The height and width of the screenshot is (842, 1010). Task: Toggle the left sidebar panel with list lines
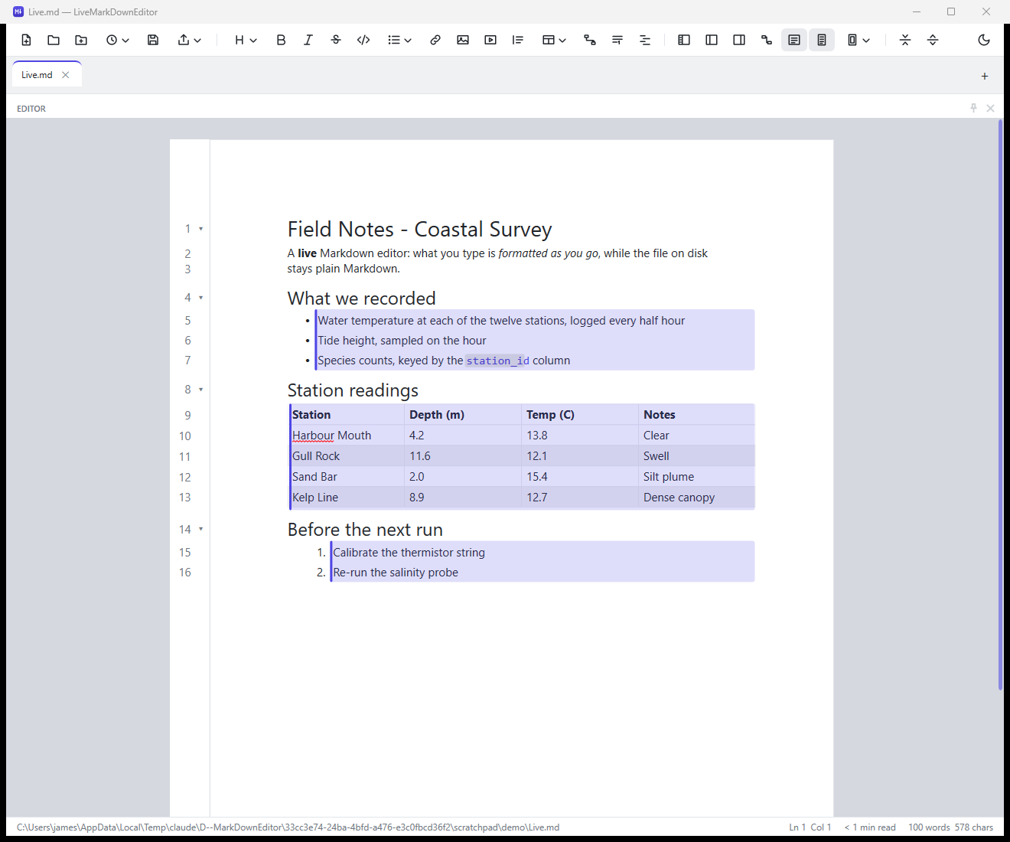click(684, 40)
